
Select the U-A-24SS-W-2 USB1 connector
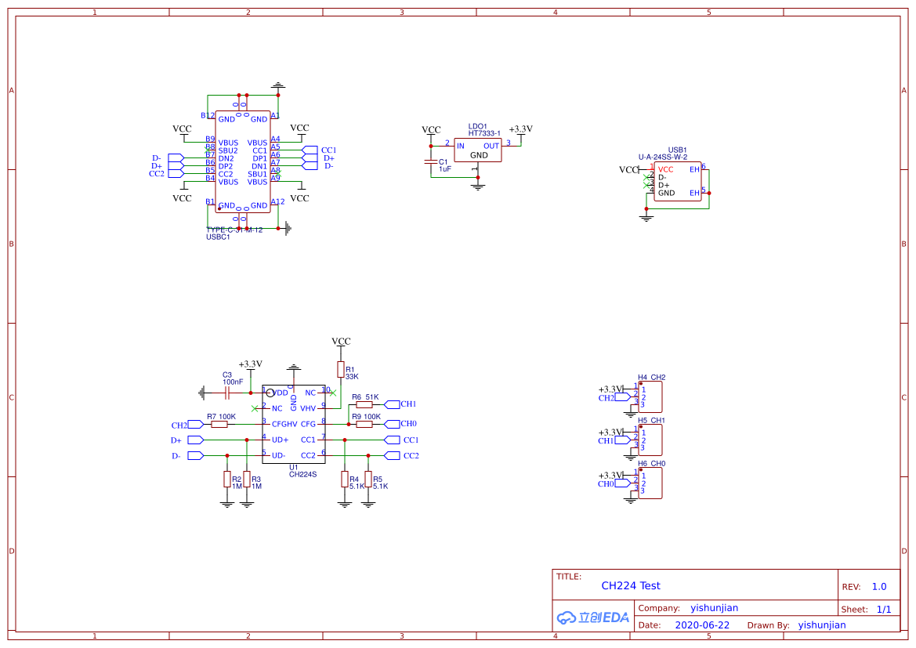(677, 181)
